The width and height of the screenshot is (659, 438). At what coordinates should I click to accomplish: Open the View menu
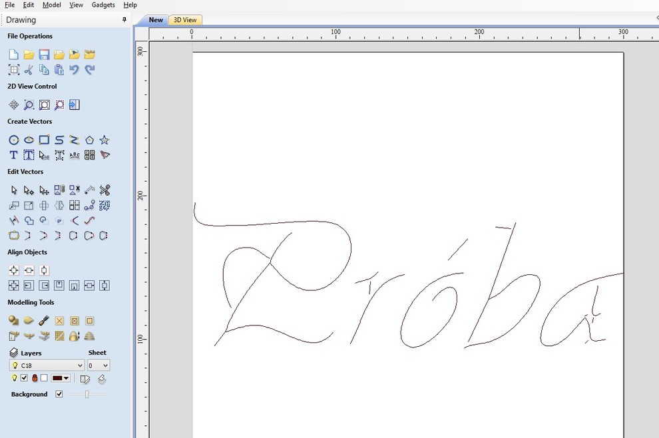tap(76, 5)
